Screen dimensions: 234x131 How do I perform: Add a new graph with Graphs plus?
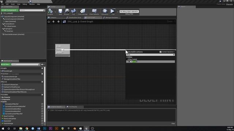[x=42, y=68]
